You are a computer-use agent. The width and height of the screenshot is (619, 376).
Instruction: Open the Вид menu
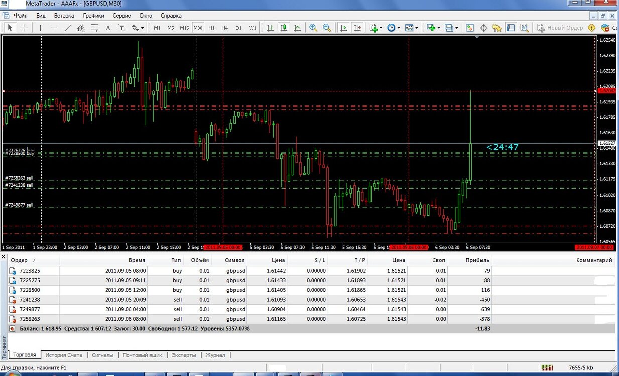click(41, 16)
